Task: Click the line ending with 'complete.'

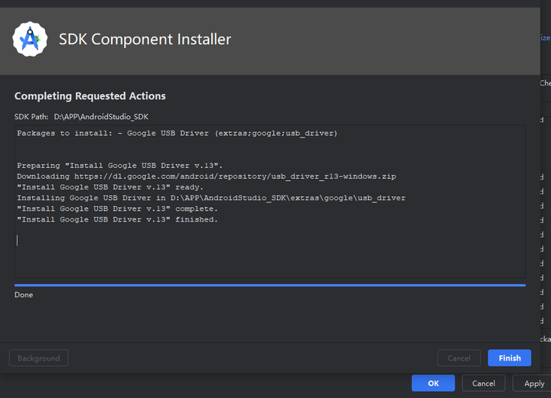Action: click(x=117, y=209)
